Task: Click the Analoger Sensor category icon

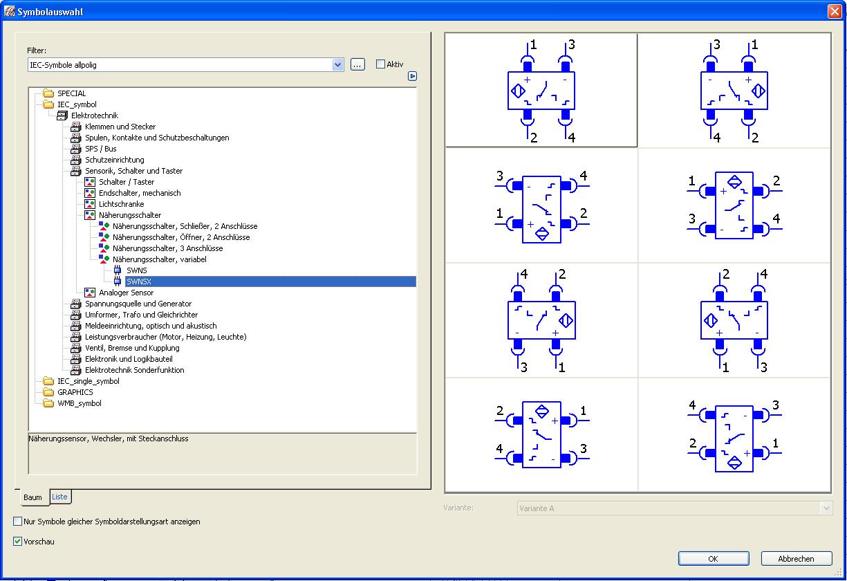Action: pyautogui.click(x=89, y=293)
